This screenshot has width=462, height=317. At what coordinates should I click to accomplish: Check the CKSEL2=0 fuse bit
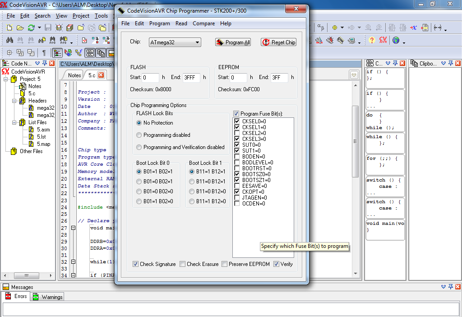[237, 133]
